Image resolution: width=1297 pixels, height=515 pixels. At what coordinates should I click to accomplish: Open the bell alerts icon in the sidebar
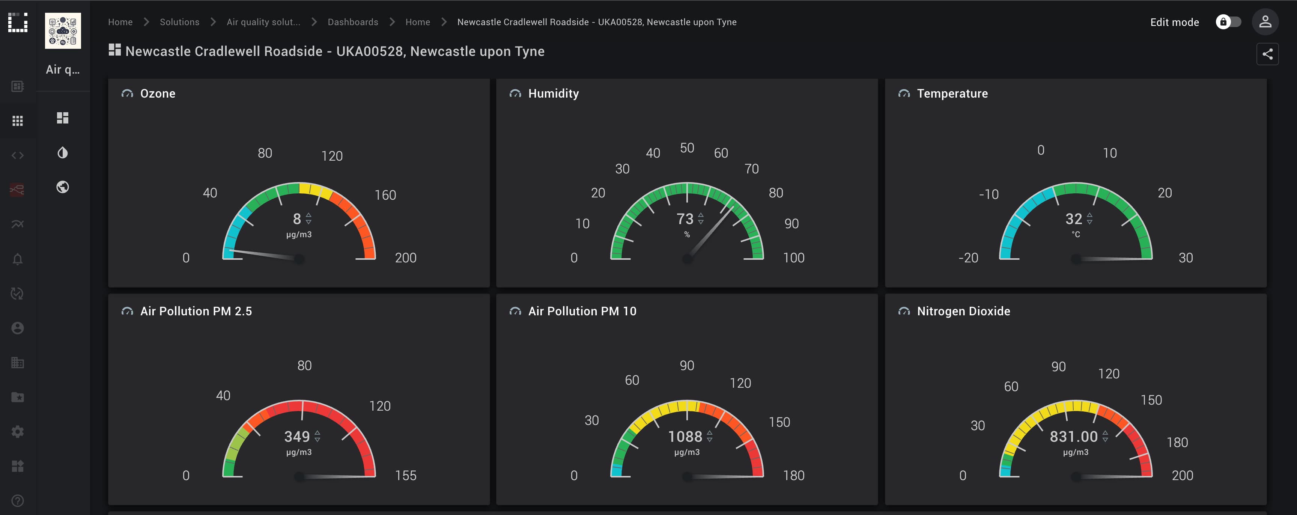(18, 259)
